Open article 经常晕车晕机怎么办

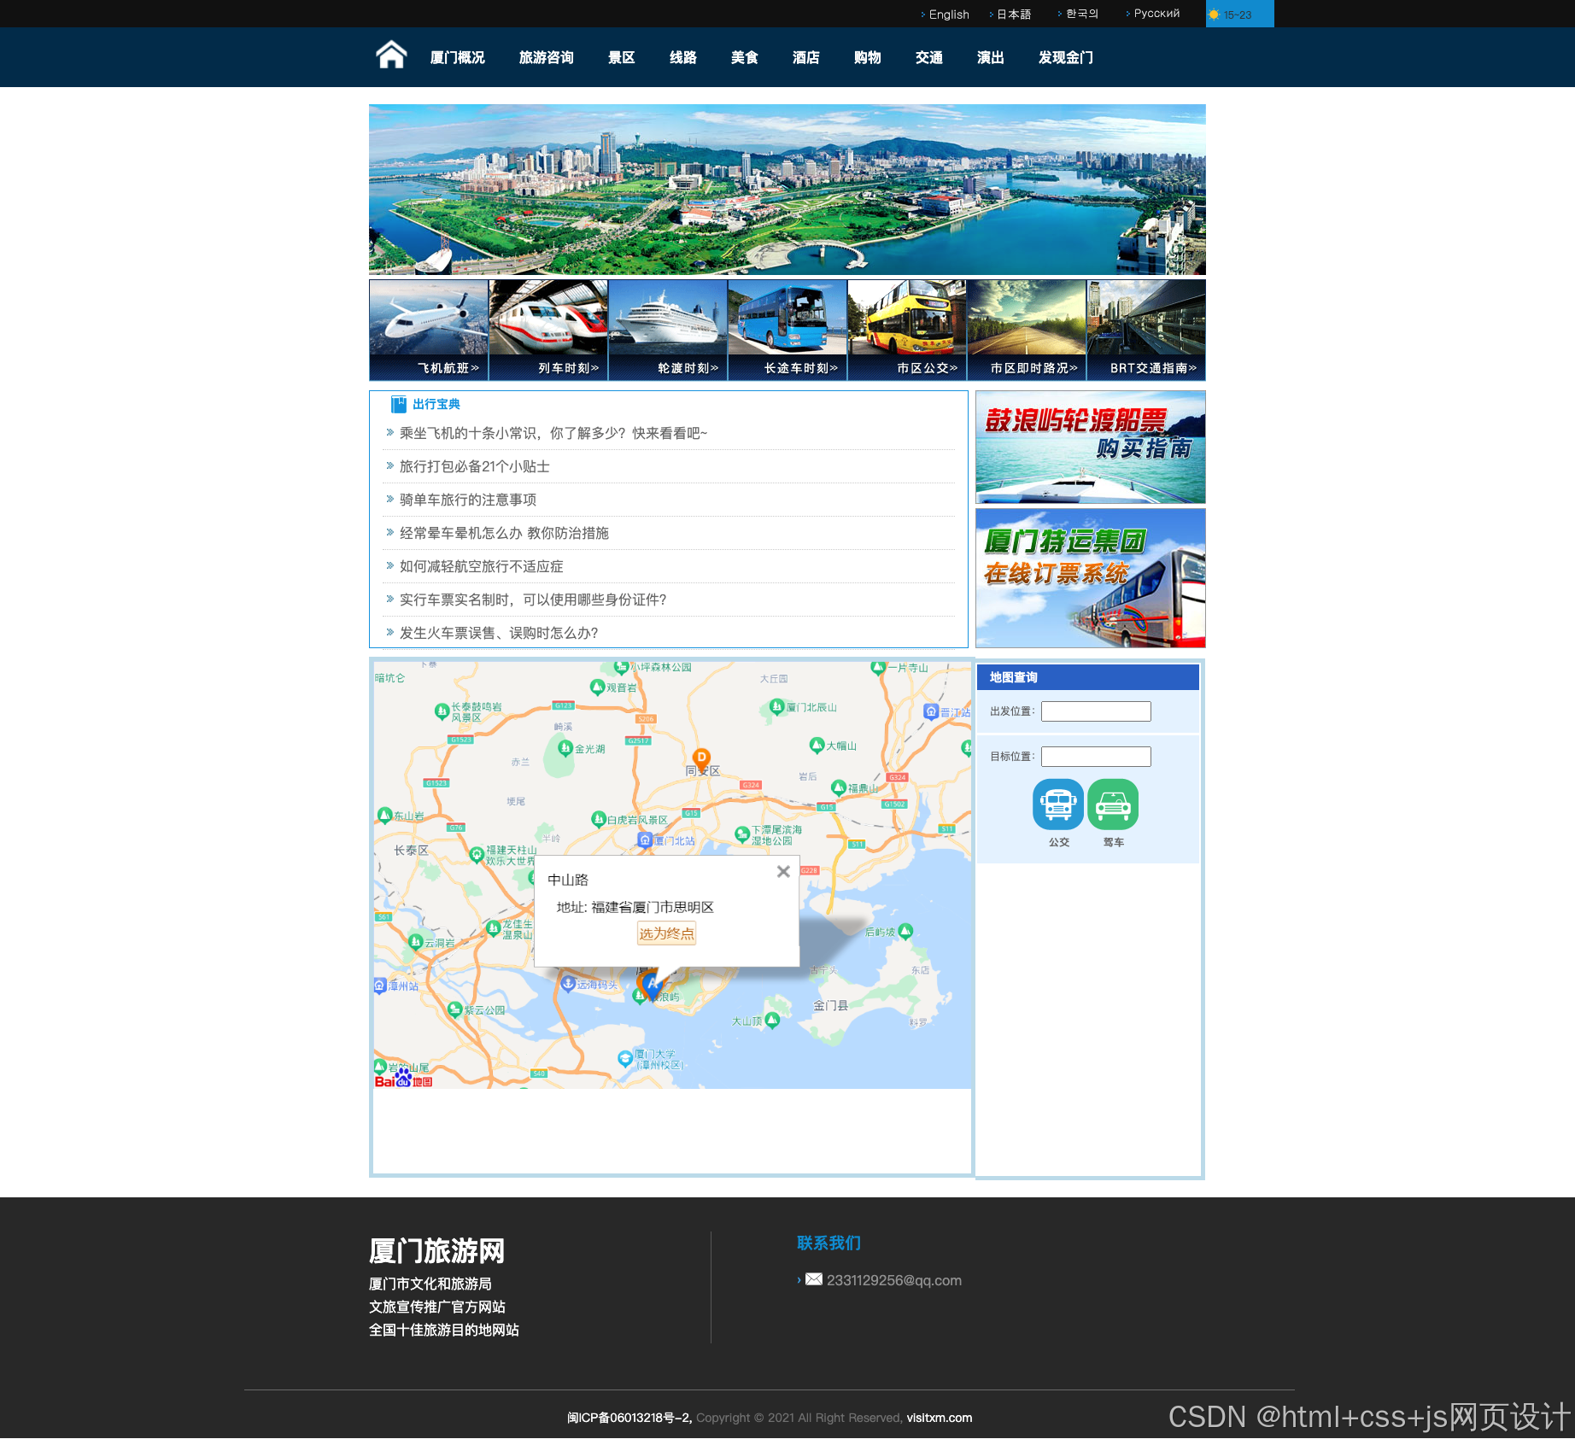point(504,533)
